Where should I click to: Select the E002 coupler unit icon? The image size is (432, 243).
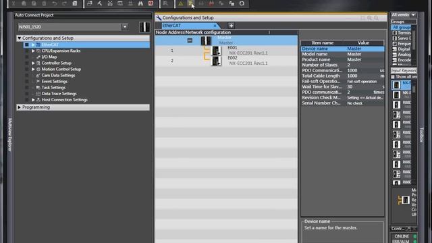click(x=216, y=61)
